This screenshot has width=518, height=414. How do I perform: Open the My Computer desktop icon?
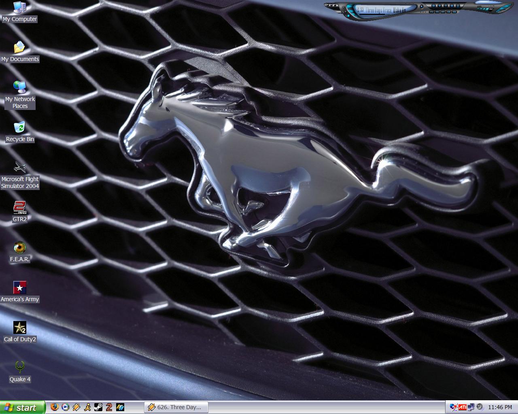coord(19,12)
